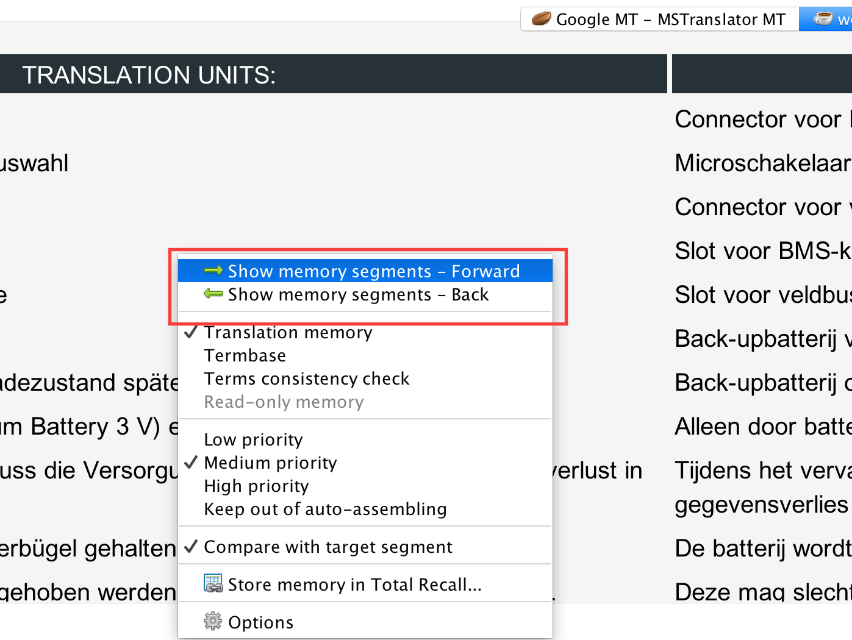Select the Microschakelaar target segment
The height and width of the screenshot is (640, 852).
(x=762, y=163)
